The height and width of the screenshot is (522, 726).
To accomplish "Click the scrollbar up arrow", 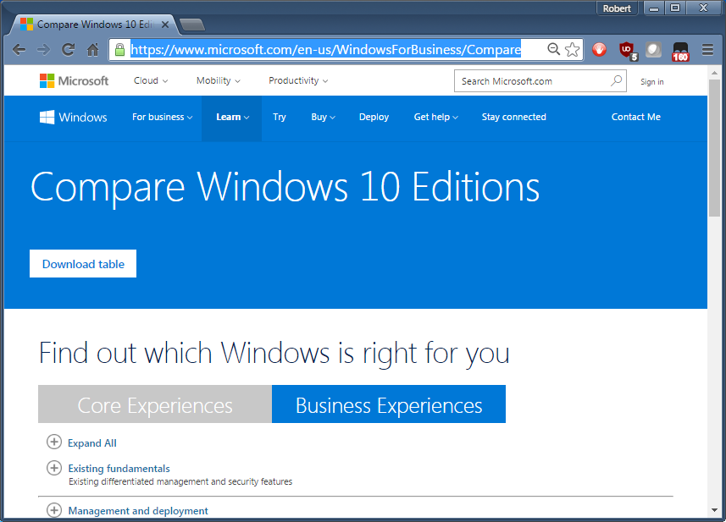I will [x=714, y=72].
